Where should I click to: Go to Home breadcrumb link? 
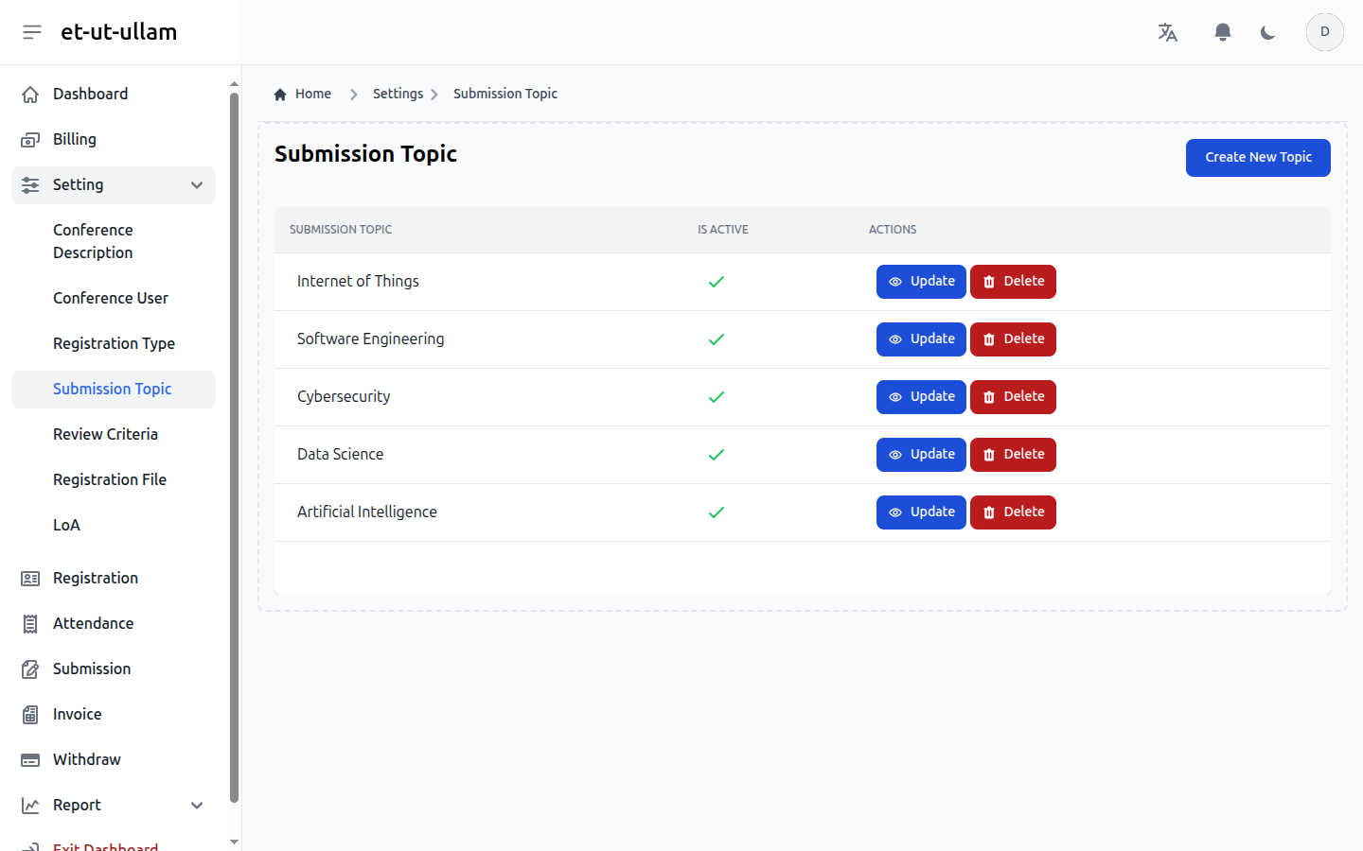click(313, 95)
